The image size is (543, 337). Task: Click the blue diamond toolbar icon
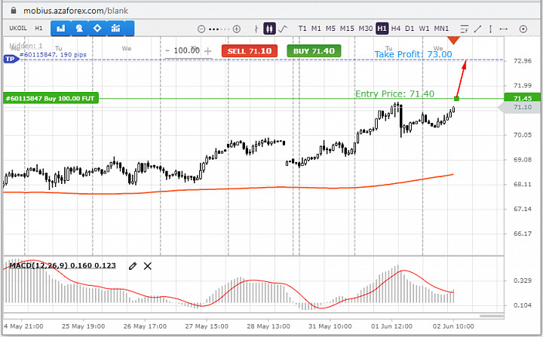pos(97,28)
